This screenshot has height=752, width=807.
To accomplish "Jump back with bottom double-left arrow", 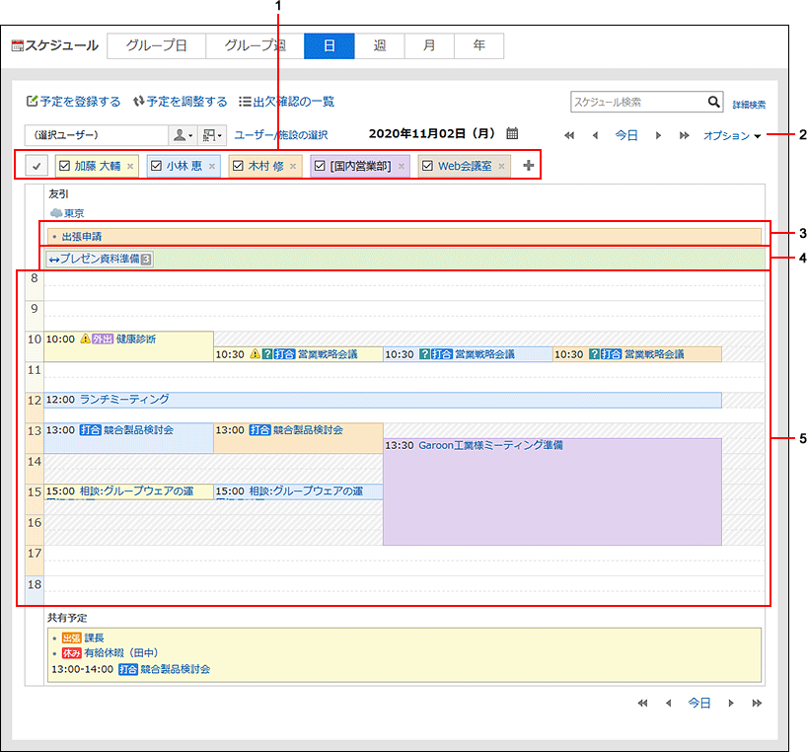I will (642, 703).
